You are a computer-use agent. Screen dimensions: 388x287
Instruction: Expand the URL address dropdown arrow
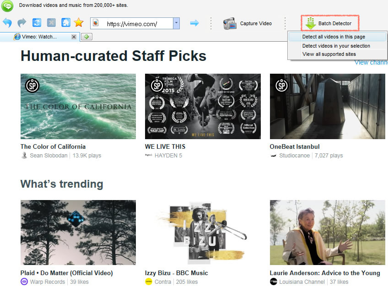coord(176,23)
